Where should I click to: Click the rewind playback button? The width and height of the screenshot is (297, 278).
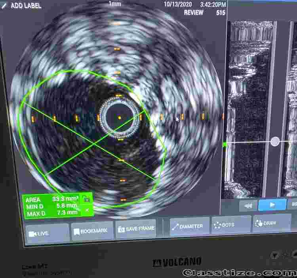tap(248, 205)
